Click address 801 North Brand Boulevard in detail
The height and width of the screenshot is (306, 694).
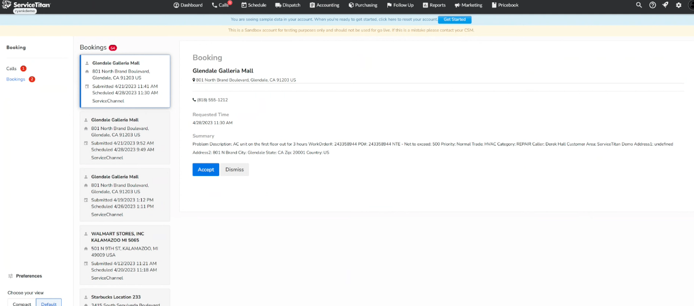(x=246, y=80)
